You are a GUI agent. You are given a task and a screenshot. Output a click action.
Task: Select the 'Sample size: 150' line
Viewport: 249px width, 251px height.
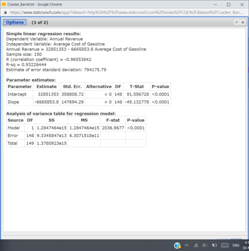coord(24,54)
